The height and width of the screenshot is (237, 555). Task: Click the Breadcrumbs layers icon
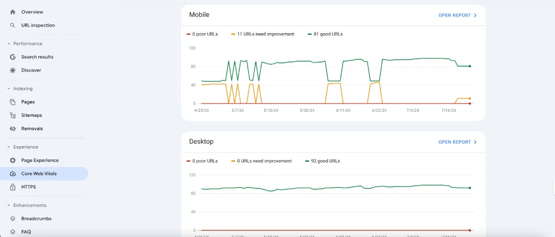click(13, 219)
